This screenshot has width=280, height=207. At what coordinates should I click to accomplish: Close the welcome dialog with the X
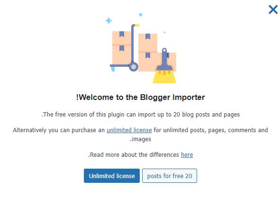coord(273,9)
